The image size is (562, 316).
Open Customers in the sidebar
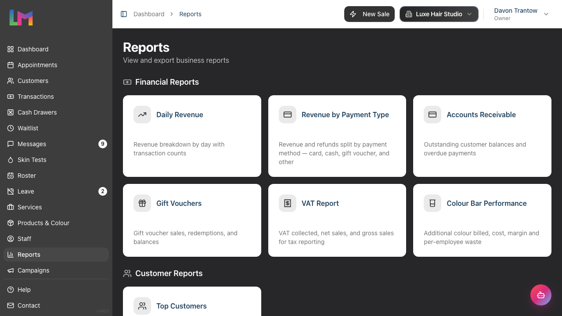click(56, 81)
